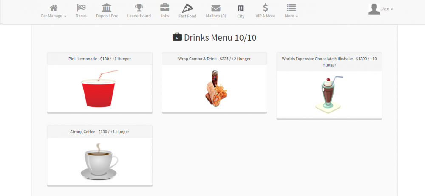This screenshot has height=196, width=425.
Task: Click the user avatar silhouette icon
Action: 374,9
